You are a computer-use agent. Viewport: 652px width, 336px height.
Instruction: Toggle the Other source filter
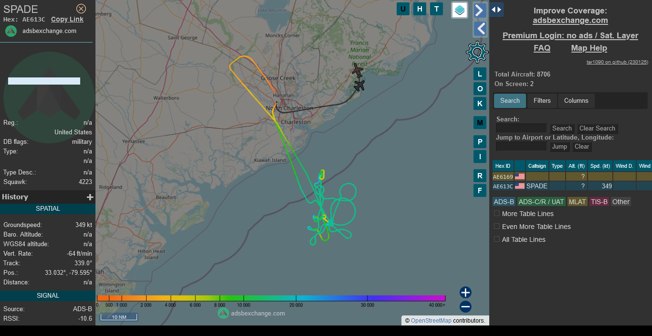[x=620, y=202]
